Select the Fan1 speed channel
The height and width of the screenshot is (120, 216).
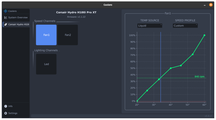pyautogui.click(x=46, y=35)
